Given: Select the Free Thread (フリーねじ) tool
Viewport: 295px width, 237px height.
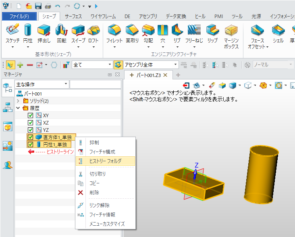Looking at the screenshot, I should pyautogui.click(x=194, y=33).
